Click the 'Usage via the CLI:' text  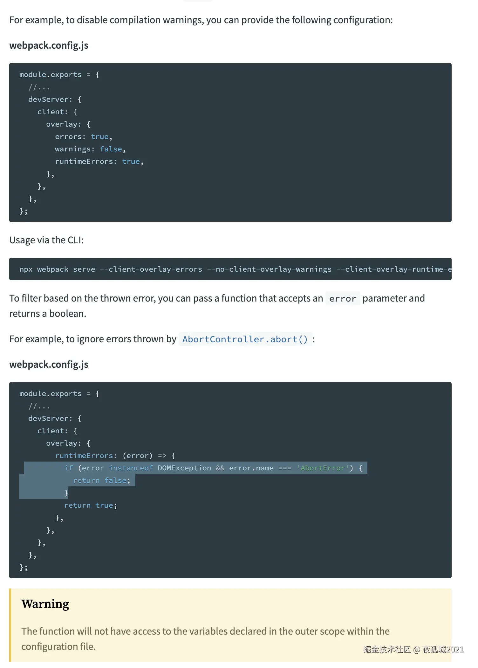click(46, 240)
